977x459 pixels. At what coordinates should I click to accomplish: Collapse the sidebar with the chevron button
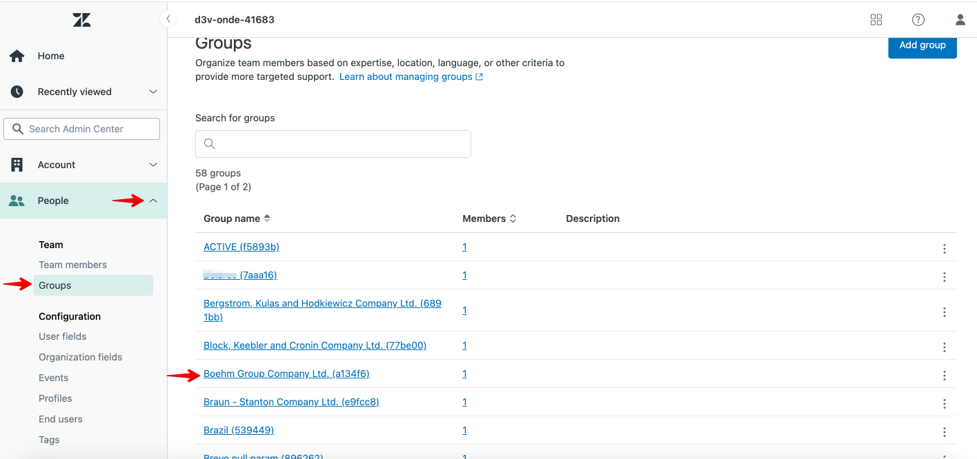168,19
